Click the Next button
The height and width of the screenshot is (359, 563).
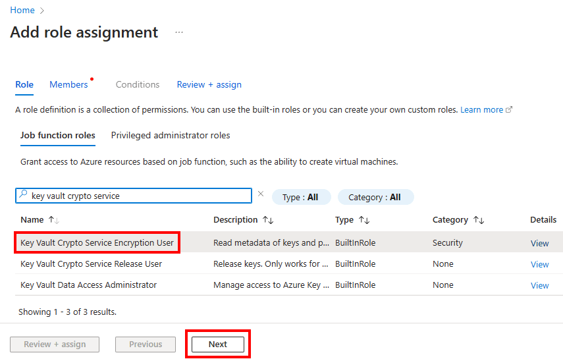tap(217, 345)
